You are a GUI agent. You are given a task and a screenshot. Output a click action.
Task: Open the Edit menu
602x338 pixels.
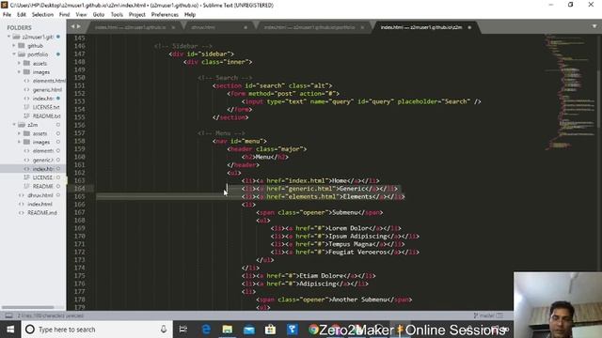tap(22, 15)
